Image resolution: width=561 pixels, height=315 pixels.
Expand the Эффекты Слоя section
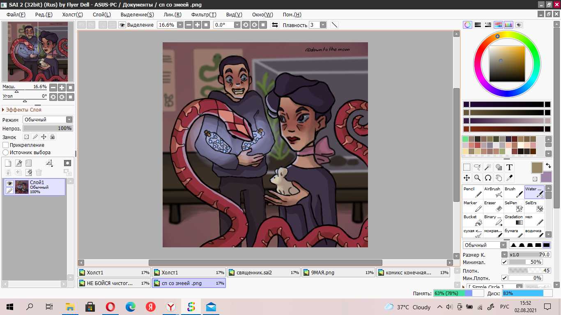click(23, 110)
